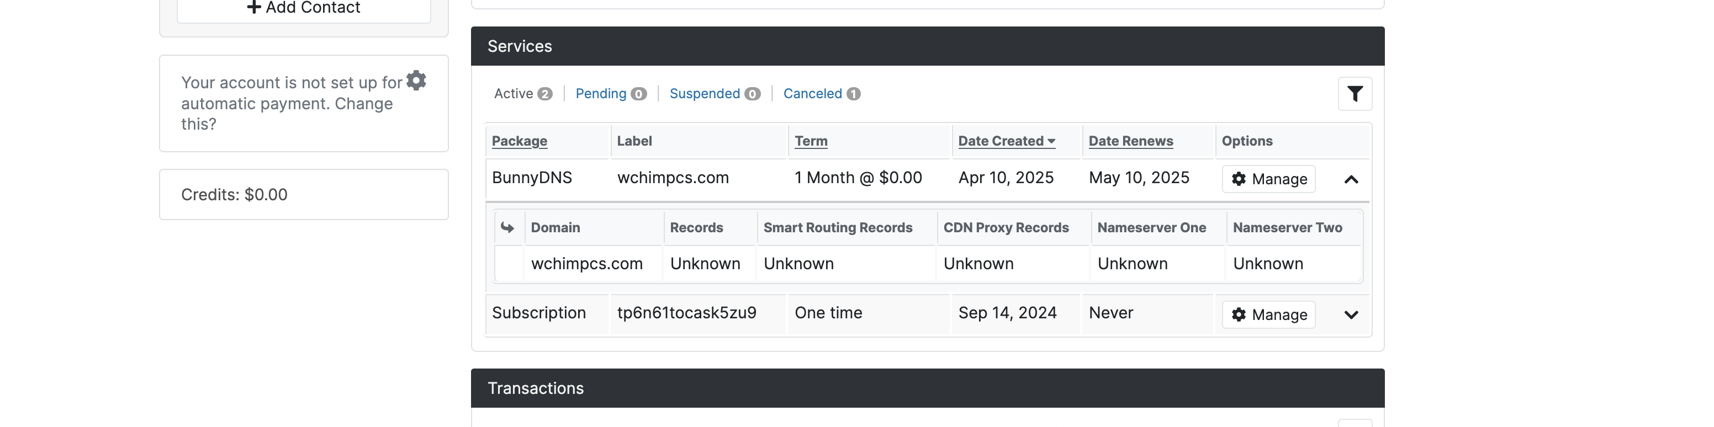
Task: Switch to the Active services tab
Action: [523, 94]
